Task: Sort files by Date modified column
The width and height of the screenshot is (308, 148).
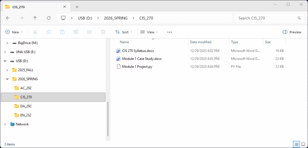Action: [x=201, y=42]
